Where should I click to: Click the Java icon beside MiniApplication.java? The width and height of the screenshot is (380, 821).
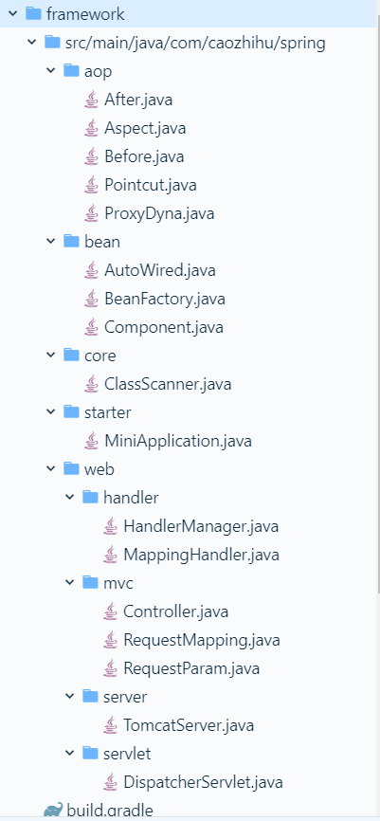92,441
